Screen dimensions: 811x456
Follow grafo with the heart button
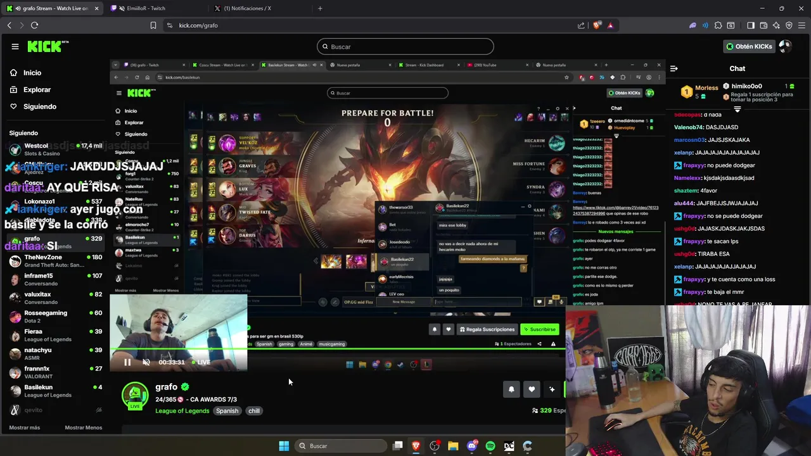pos(532,389)
